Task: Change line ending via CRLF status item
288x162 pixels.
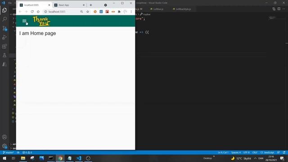Action: pos(255,153)
